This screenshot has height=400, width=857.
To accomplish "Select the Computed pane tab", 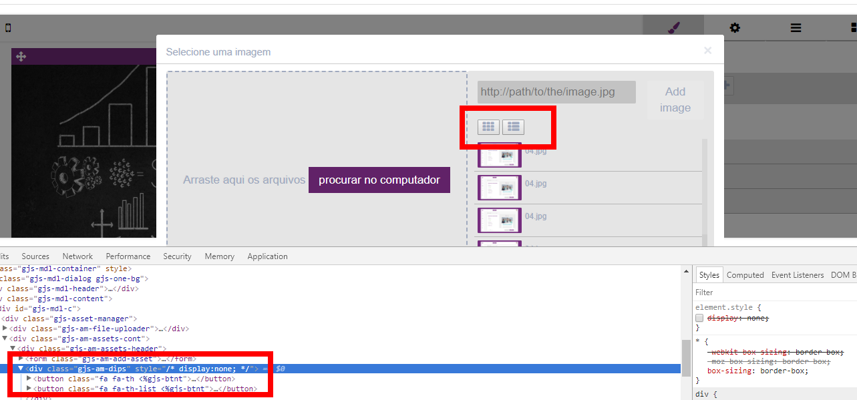I will click(x=745, y=275).
